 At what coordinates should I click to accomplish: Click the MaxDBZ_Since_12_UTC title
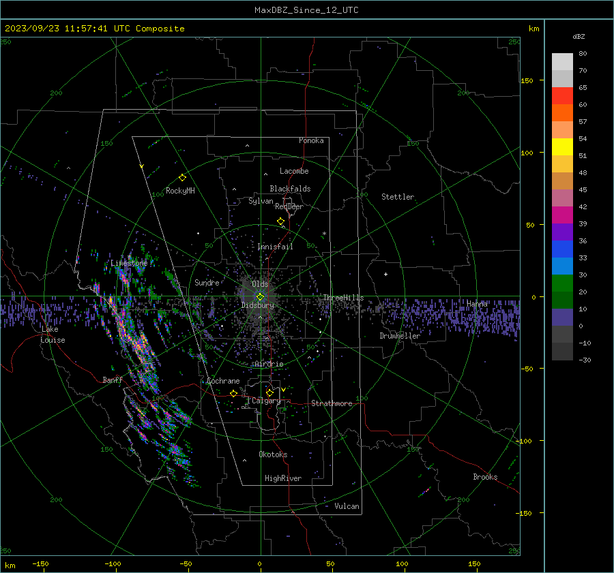click(x=306, y=10)
